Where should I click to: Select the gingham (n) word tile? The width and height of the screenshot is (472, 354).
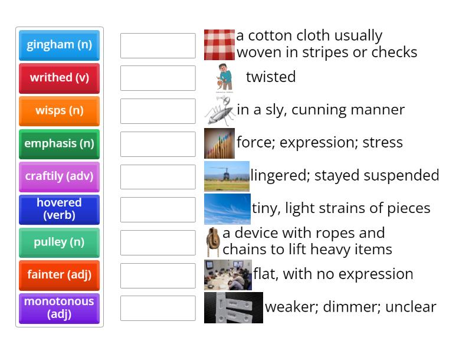(x=59, y=45)
